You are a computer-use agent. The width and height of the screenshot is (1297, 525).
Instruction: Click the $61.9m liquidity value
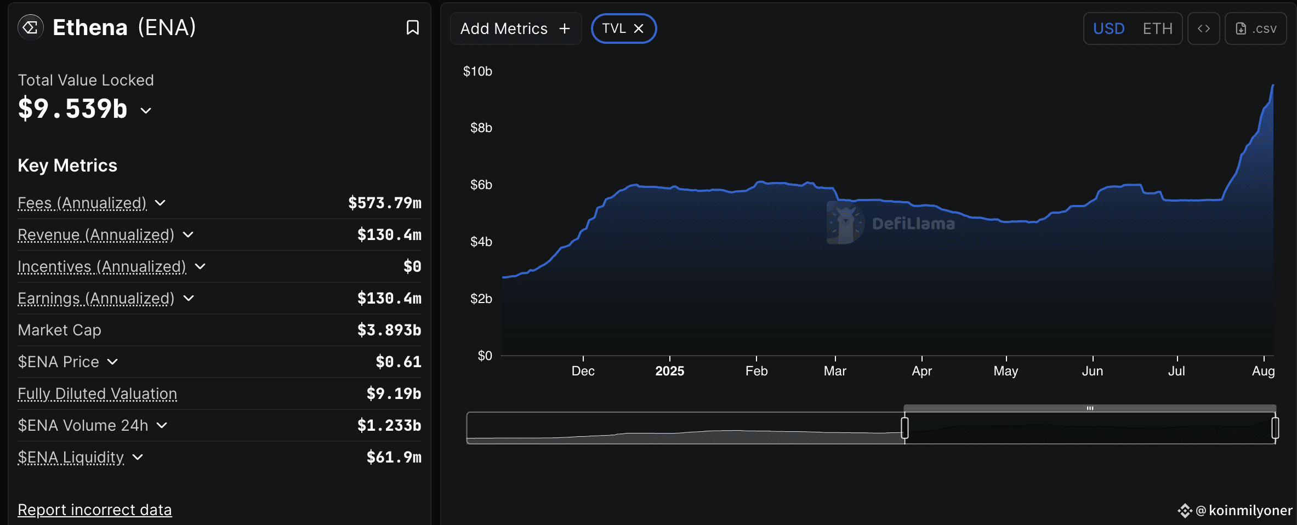coord(394,457)
